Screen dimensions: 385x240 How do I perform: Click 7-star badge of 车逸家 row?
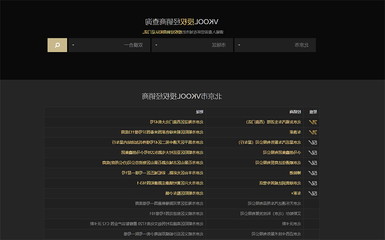point(313,132)
